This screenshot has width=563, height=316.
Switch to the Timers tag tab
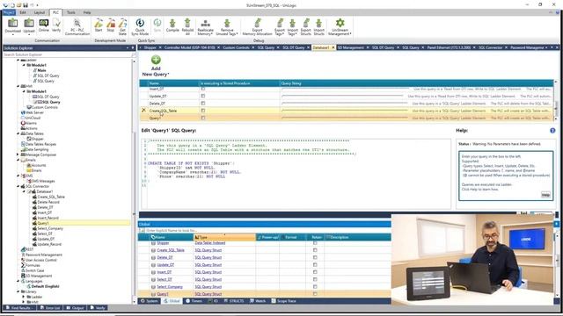[x=194, y=301]
